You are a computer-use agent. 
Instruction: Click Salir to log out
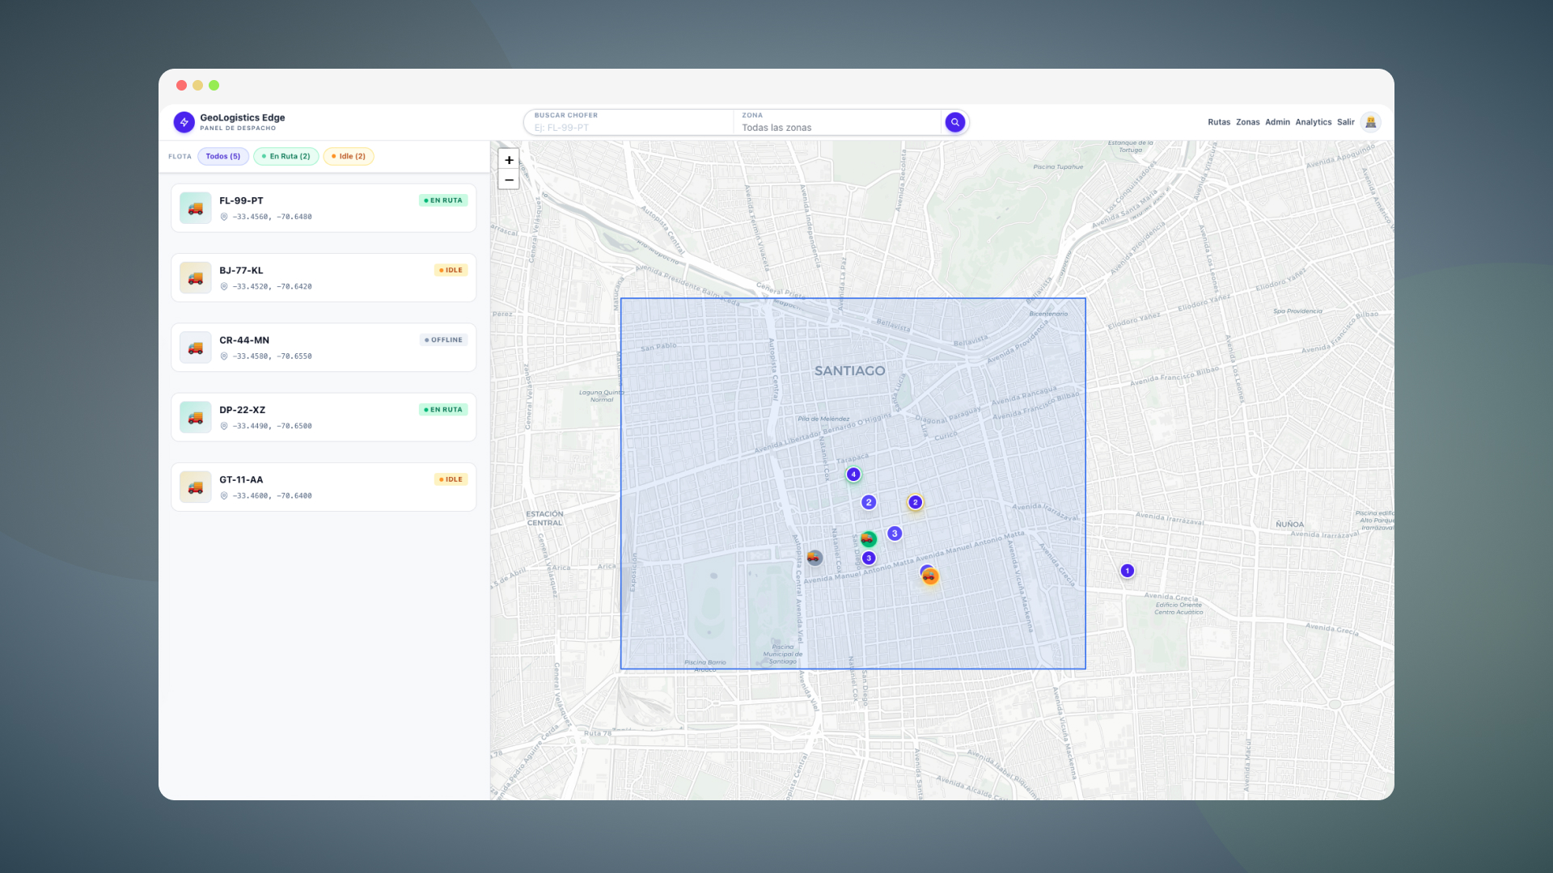pyautogui.click(x=1345, y=122)
